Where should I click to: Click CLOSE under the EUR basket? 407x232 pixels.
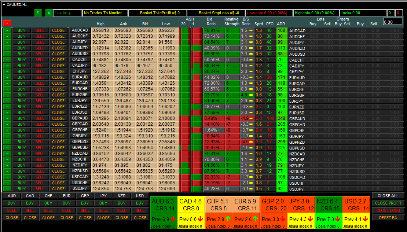point(67,218)
